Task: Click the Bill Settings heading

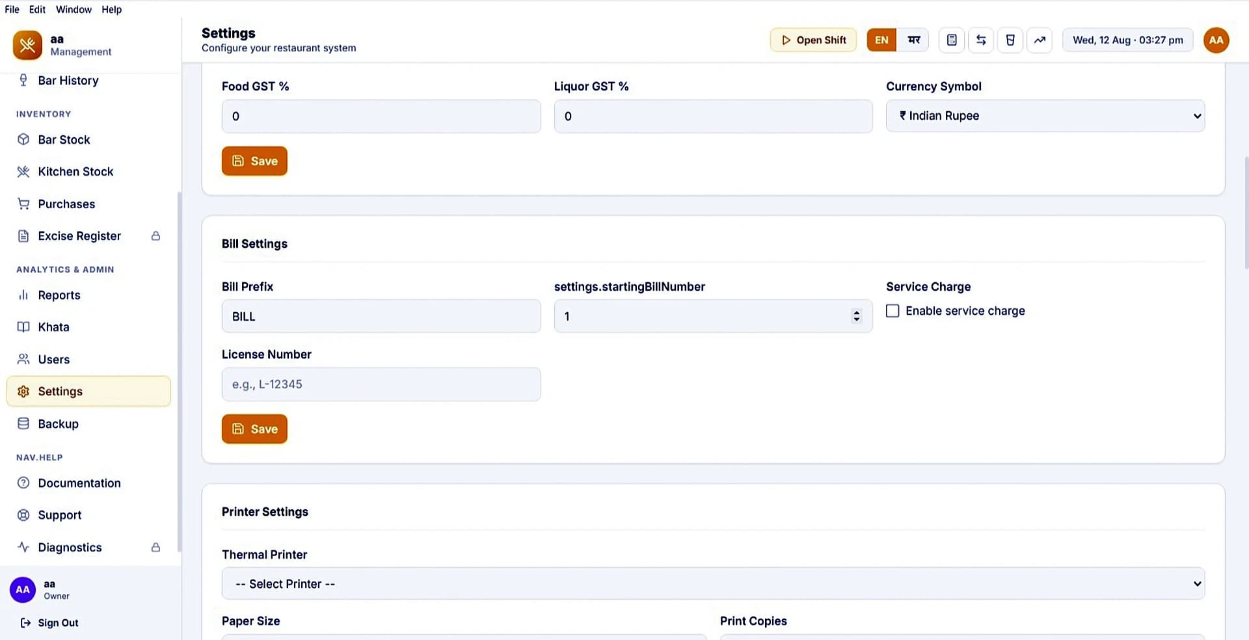Action: tap(254, 244)
